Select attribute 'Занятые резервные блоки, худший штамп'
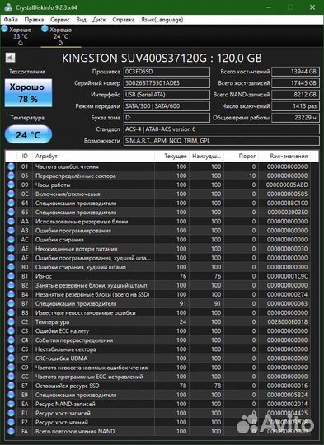This screenshot has height=445, width=324. [x=92, y=285]
